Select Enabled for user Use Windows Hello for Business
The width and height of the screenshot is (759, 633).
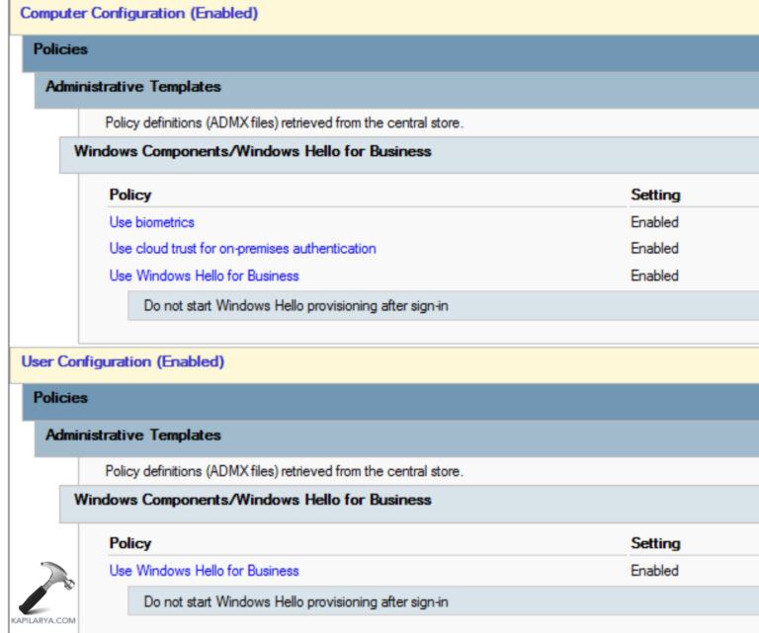[x=654, y=571]
